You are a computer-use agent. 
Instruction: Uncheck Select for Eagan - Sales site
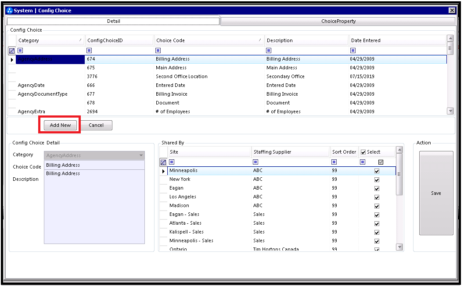click(377, 215)
